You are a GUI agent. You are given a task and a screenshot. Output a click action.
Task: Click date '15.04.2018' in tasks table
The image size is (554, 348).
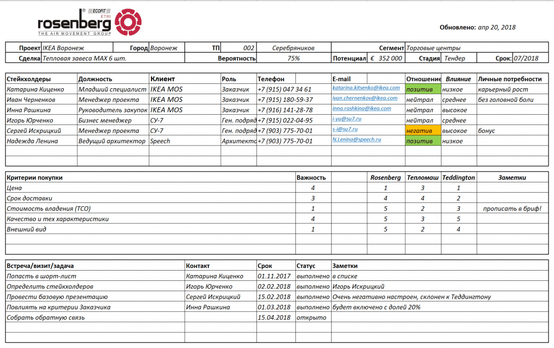274,317
